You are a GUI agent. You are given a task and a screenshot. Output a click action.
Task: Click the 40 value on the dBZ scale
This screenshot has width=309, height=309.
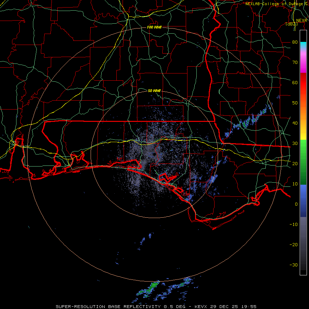[295, 123]
